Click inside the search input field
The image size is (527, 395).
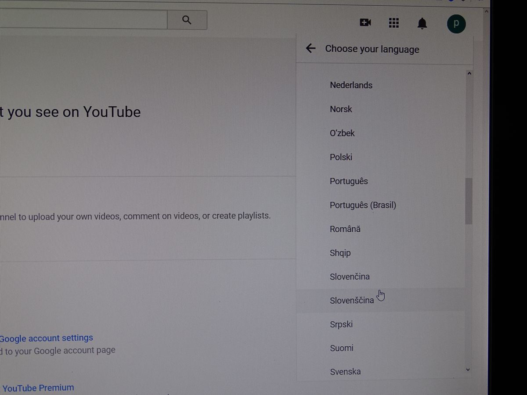coord(83,20)
